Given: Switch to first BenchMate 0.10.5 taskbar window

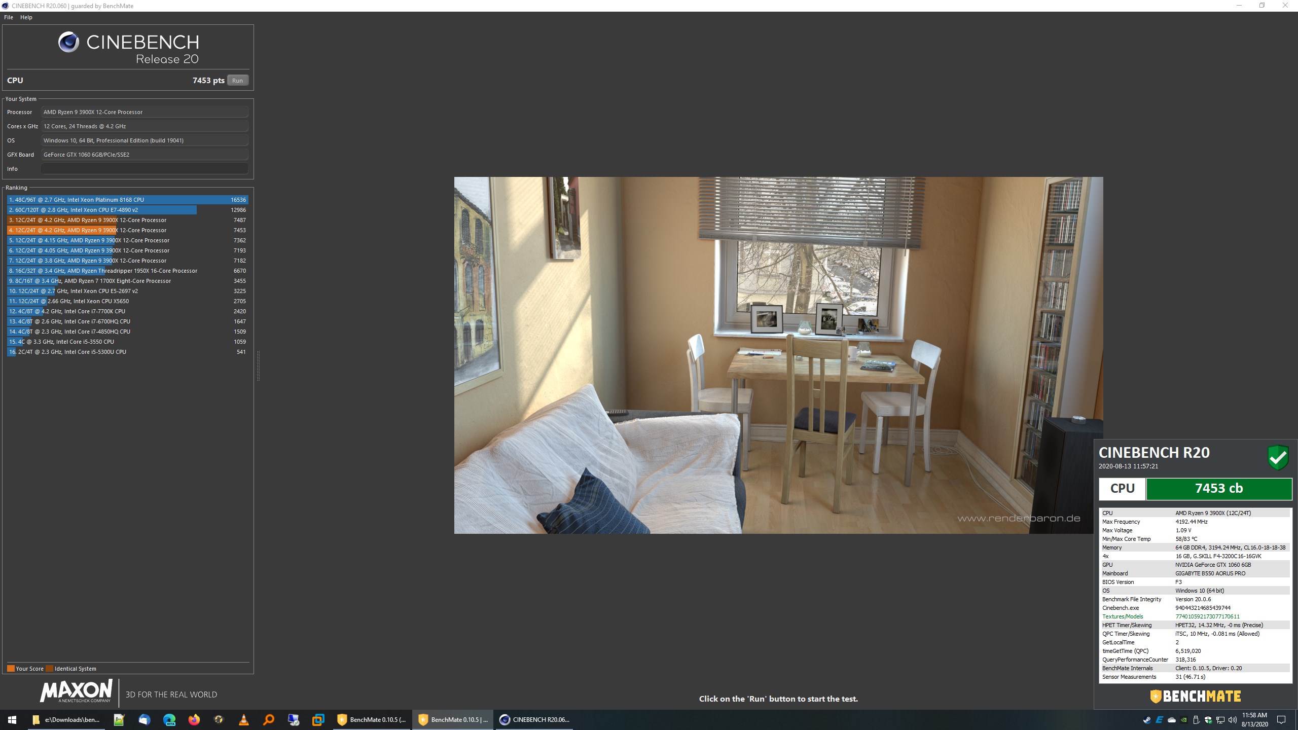Looking at the screenshot, I should click(x=372, y=719).
